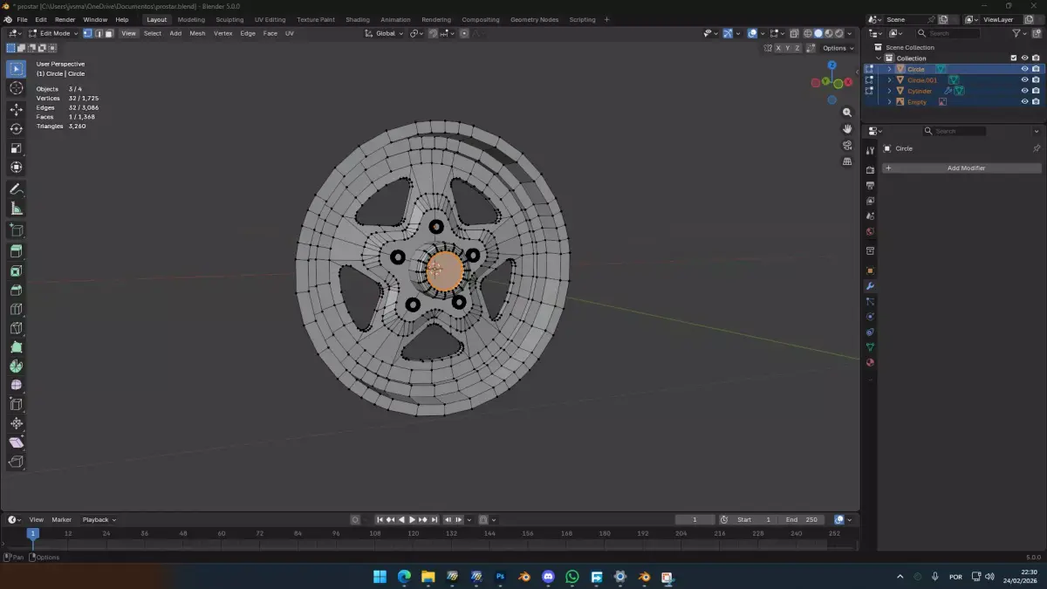Select the Shrink/Fatten tool
The height and width of the screenshot is (589, 1047).
click(17, 424)
